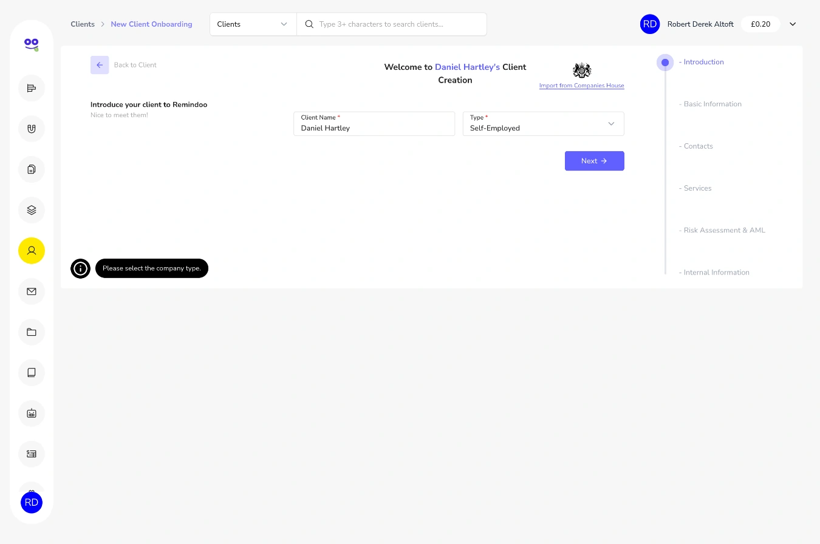Click the Companies House crest icon
Viewport: 820px width, 544px height.
(x=582, y=70)
